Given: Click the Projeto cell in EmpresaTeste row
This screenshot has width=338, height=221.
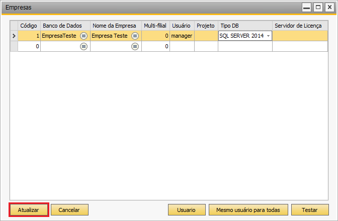Looking at the screenshot, I should pos(206,36).
